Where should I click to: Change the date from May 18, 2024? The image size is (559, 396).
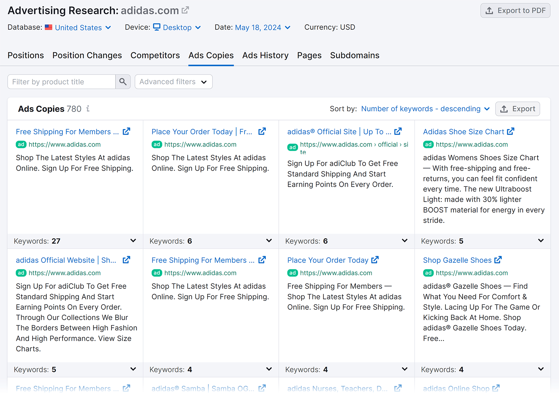pyautogui.click(x=258, y=27)
